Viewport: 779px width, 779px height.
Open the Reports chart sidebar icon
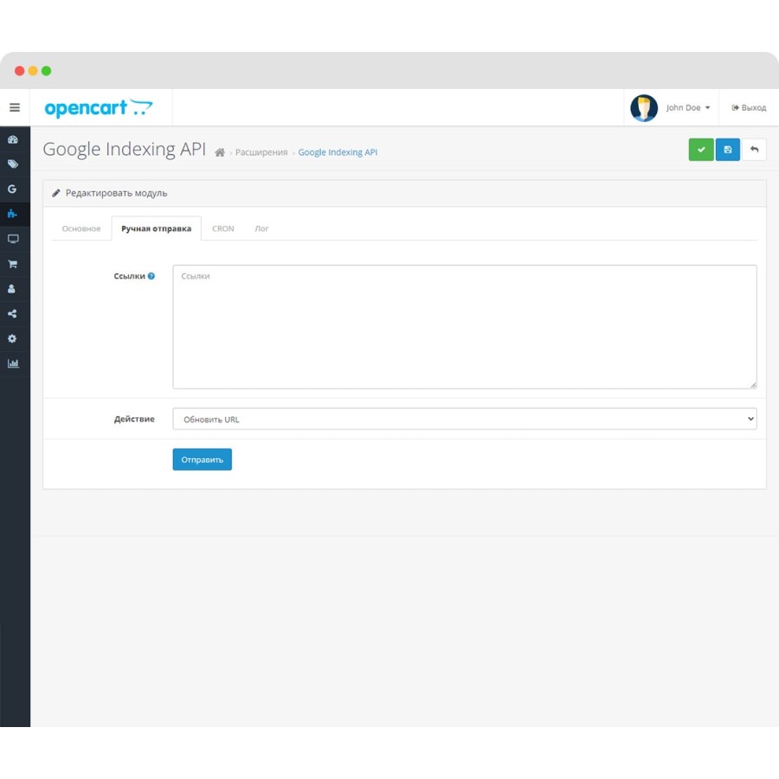click(13, 364)
